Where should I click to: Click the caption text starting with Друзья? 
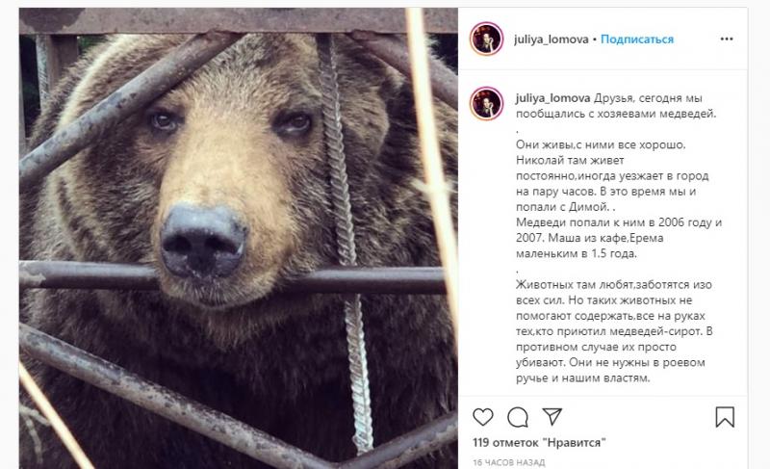point(616,106)
